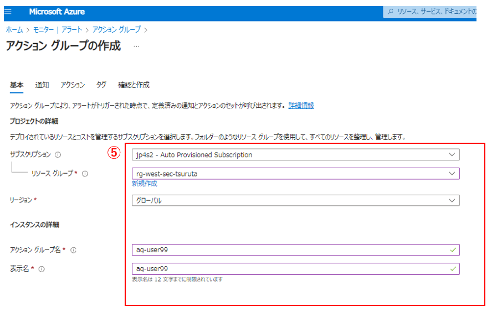The width and height of the screenshot is (492, 312).
Task: Click the アクション グループの作成 page title
Action: tap(63, 46)
